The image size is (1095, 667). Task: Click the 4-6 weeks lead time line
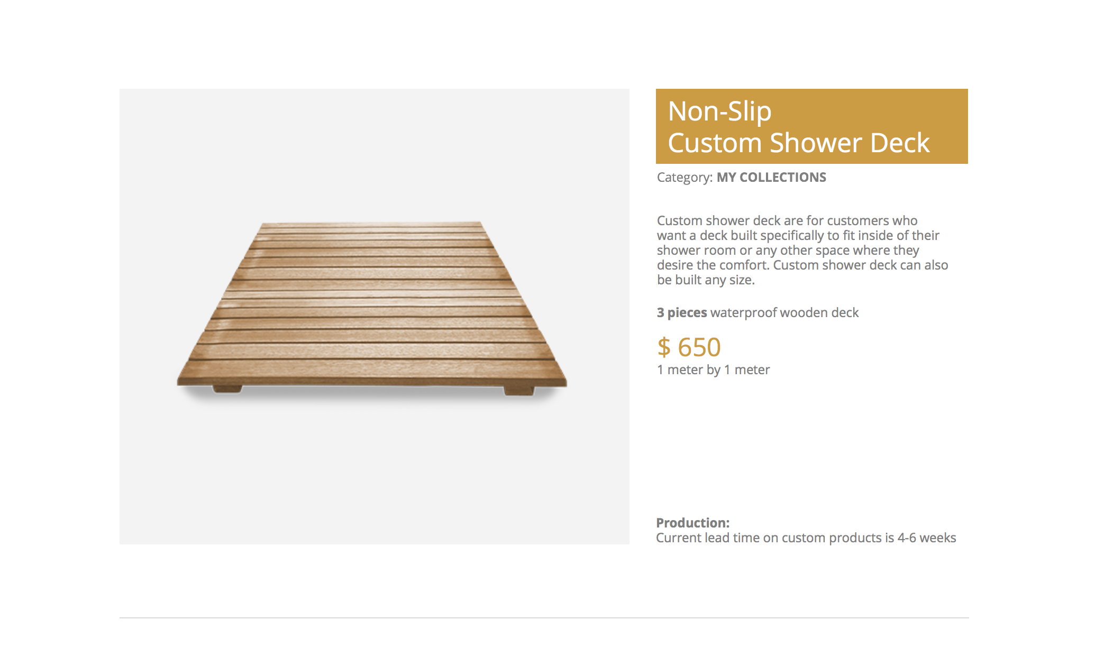[x=806, y=538]
